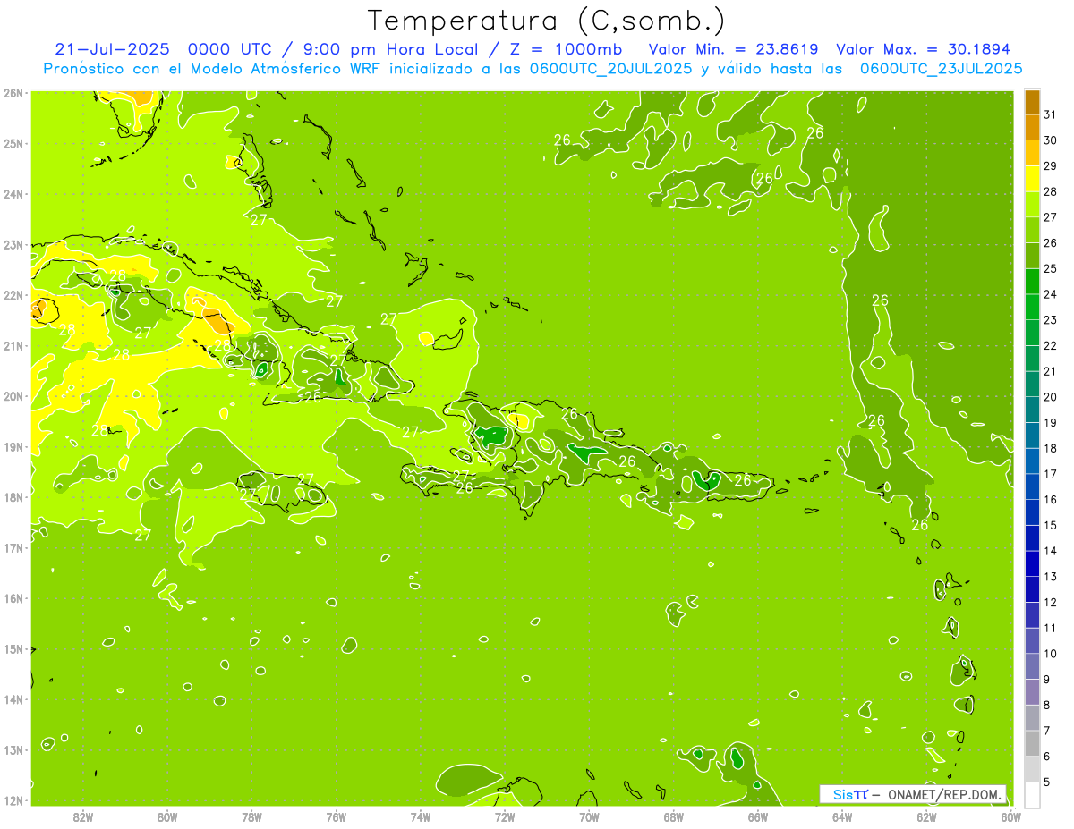
Task: Pick the orange legend swatch between 30 and 31
Action: [x=1032, y=127]
